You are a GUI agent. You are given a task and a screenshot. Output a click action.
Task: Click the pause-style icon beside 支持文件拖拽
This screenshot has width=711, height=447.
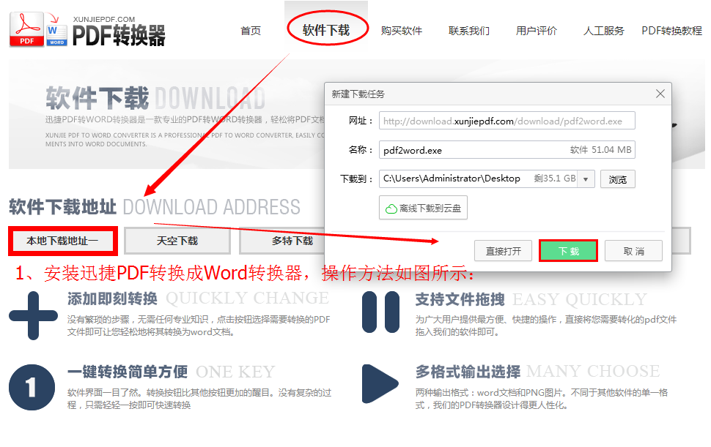pyautogui.click(x=381, y=312)
